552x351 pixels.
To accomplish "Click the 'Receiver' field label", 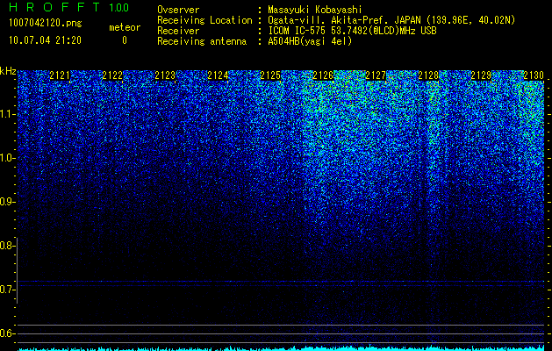I will pos(178,31).
